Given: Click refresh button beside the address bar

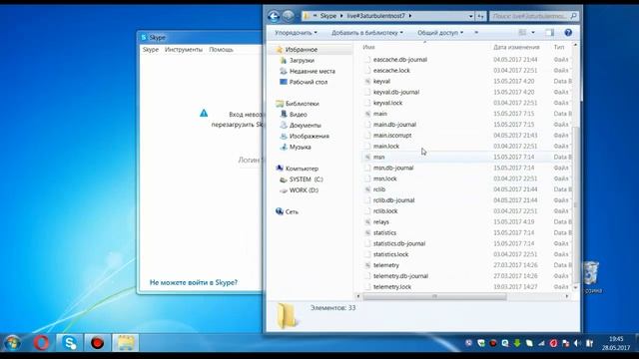Looking at the screenshot, I should coord(481,16).
